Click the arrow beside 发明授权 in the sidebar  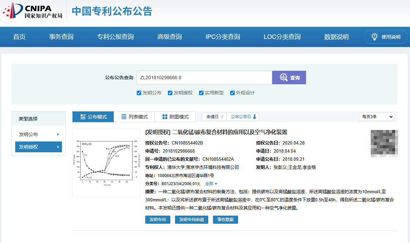(58, 147)
